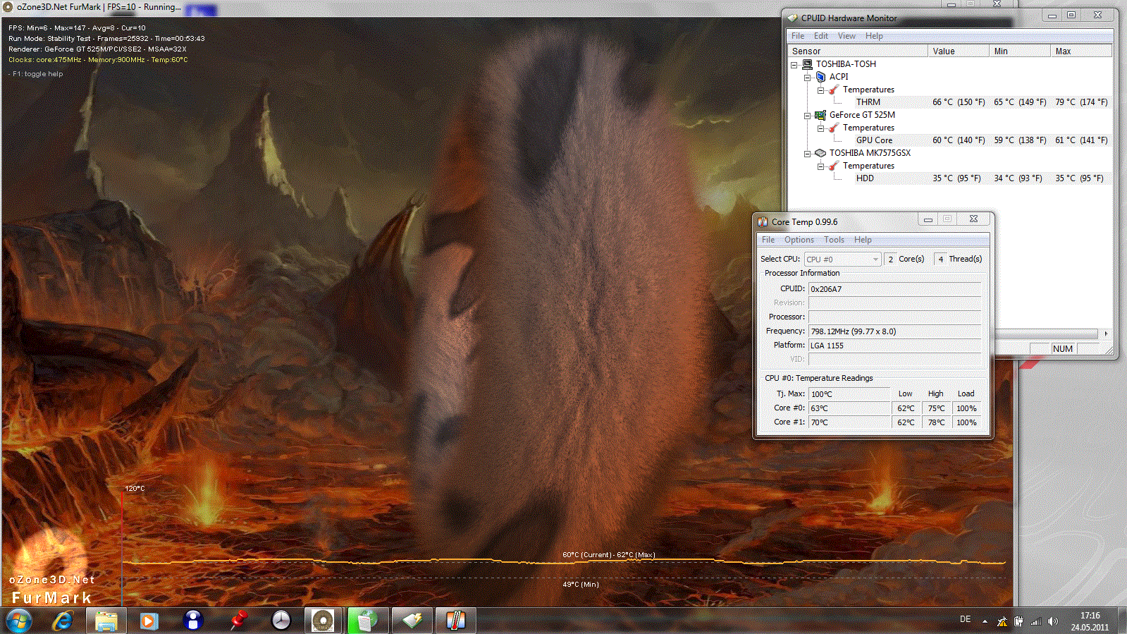Switch to CPUID HWMonitor taskbar button
1127x634 pixels.
coord(412,621)
